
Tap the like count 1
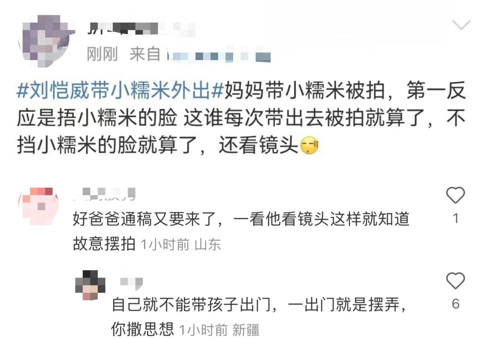click(456, 218)
